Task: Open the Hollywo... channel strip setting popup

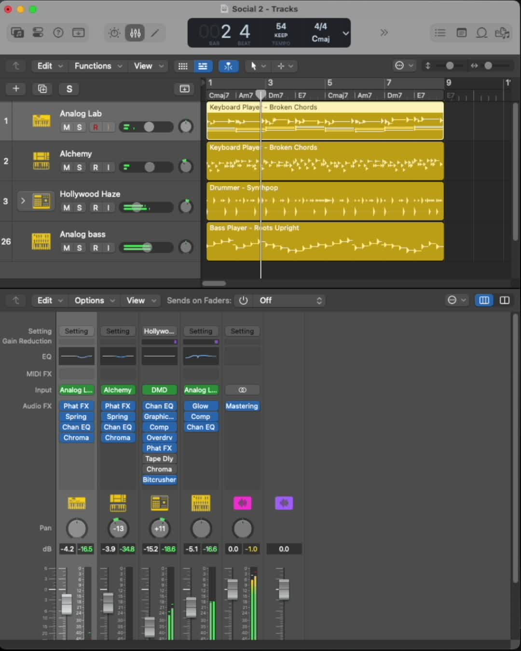Action: click(x=159, y=331)
